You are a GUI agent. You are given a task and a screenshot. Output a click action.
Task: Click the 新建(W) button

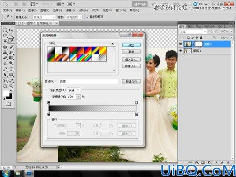pyautogui.click(x=131, y=82)
